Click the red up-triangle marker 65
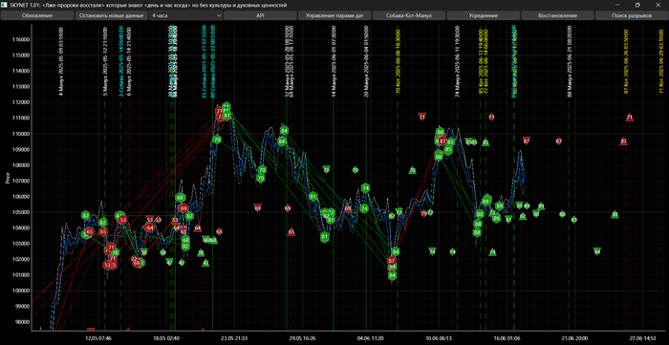Image resolution: width=669 pixels, height=345 pixels. pos(291,232)
